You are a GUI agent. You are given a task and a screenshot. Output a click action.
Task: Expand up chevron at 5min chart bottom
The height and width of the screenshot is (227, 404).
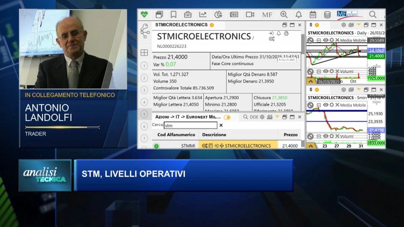point(311,146)
